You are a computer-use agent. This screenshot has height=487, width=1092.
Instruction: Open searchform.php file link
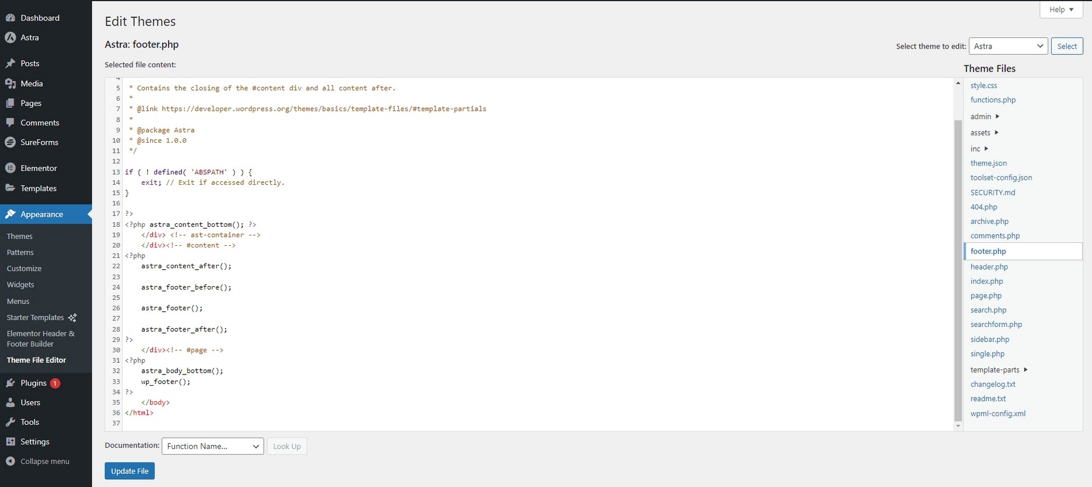pyautogui.click(x=996, y=324)
